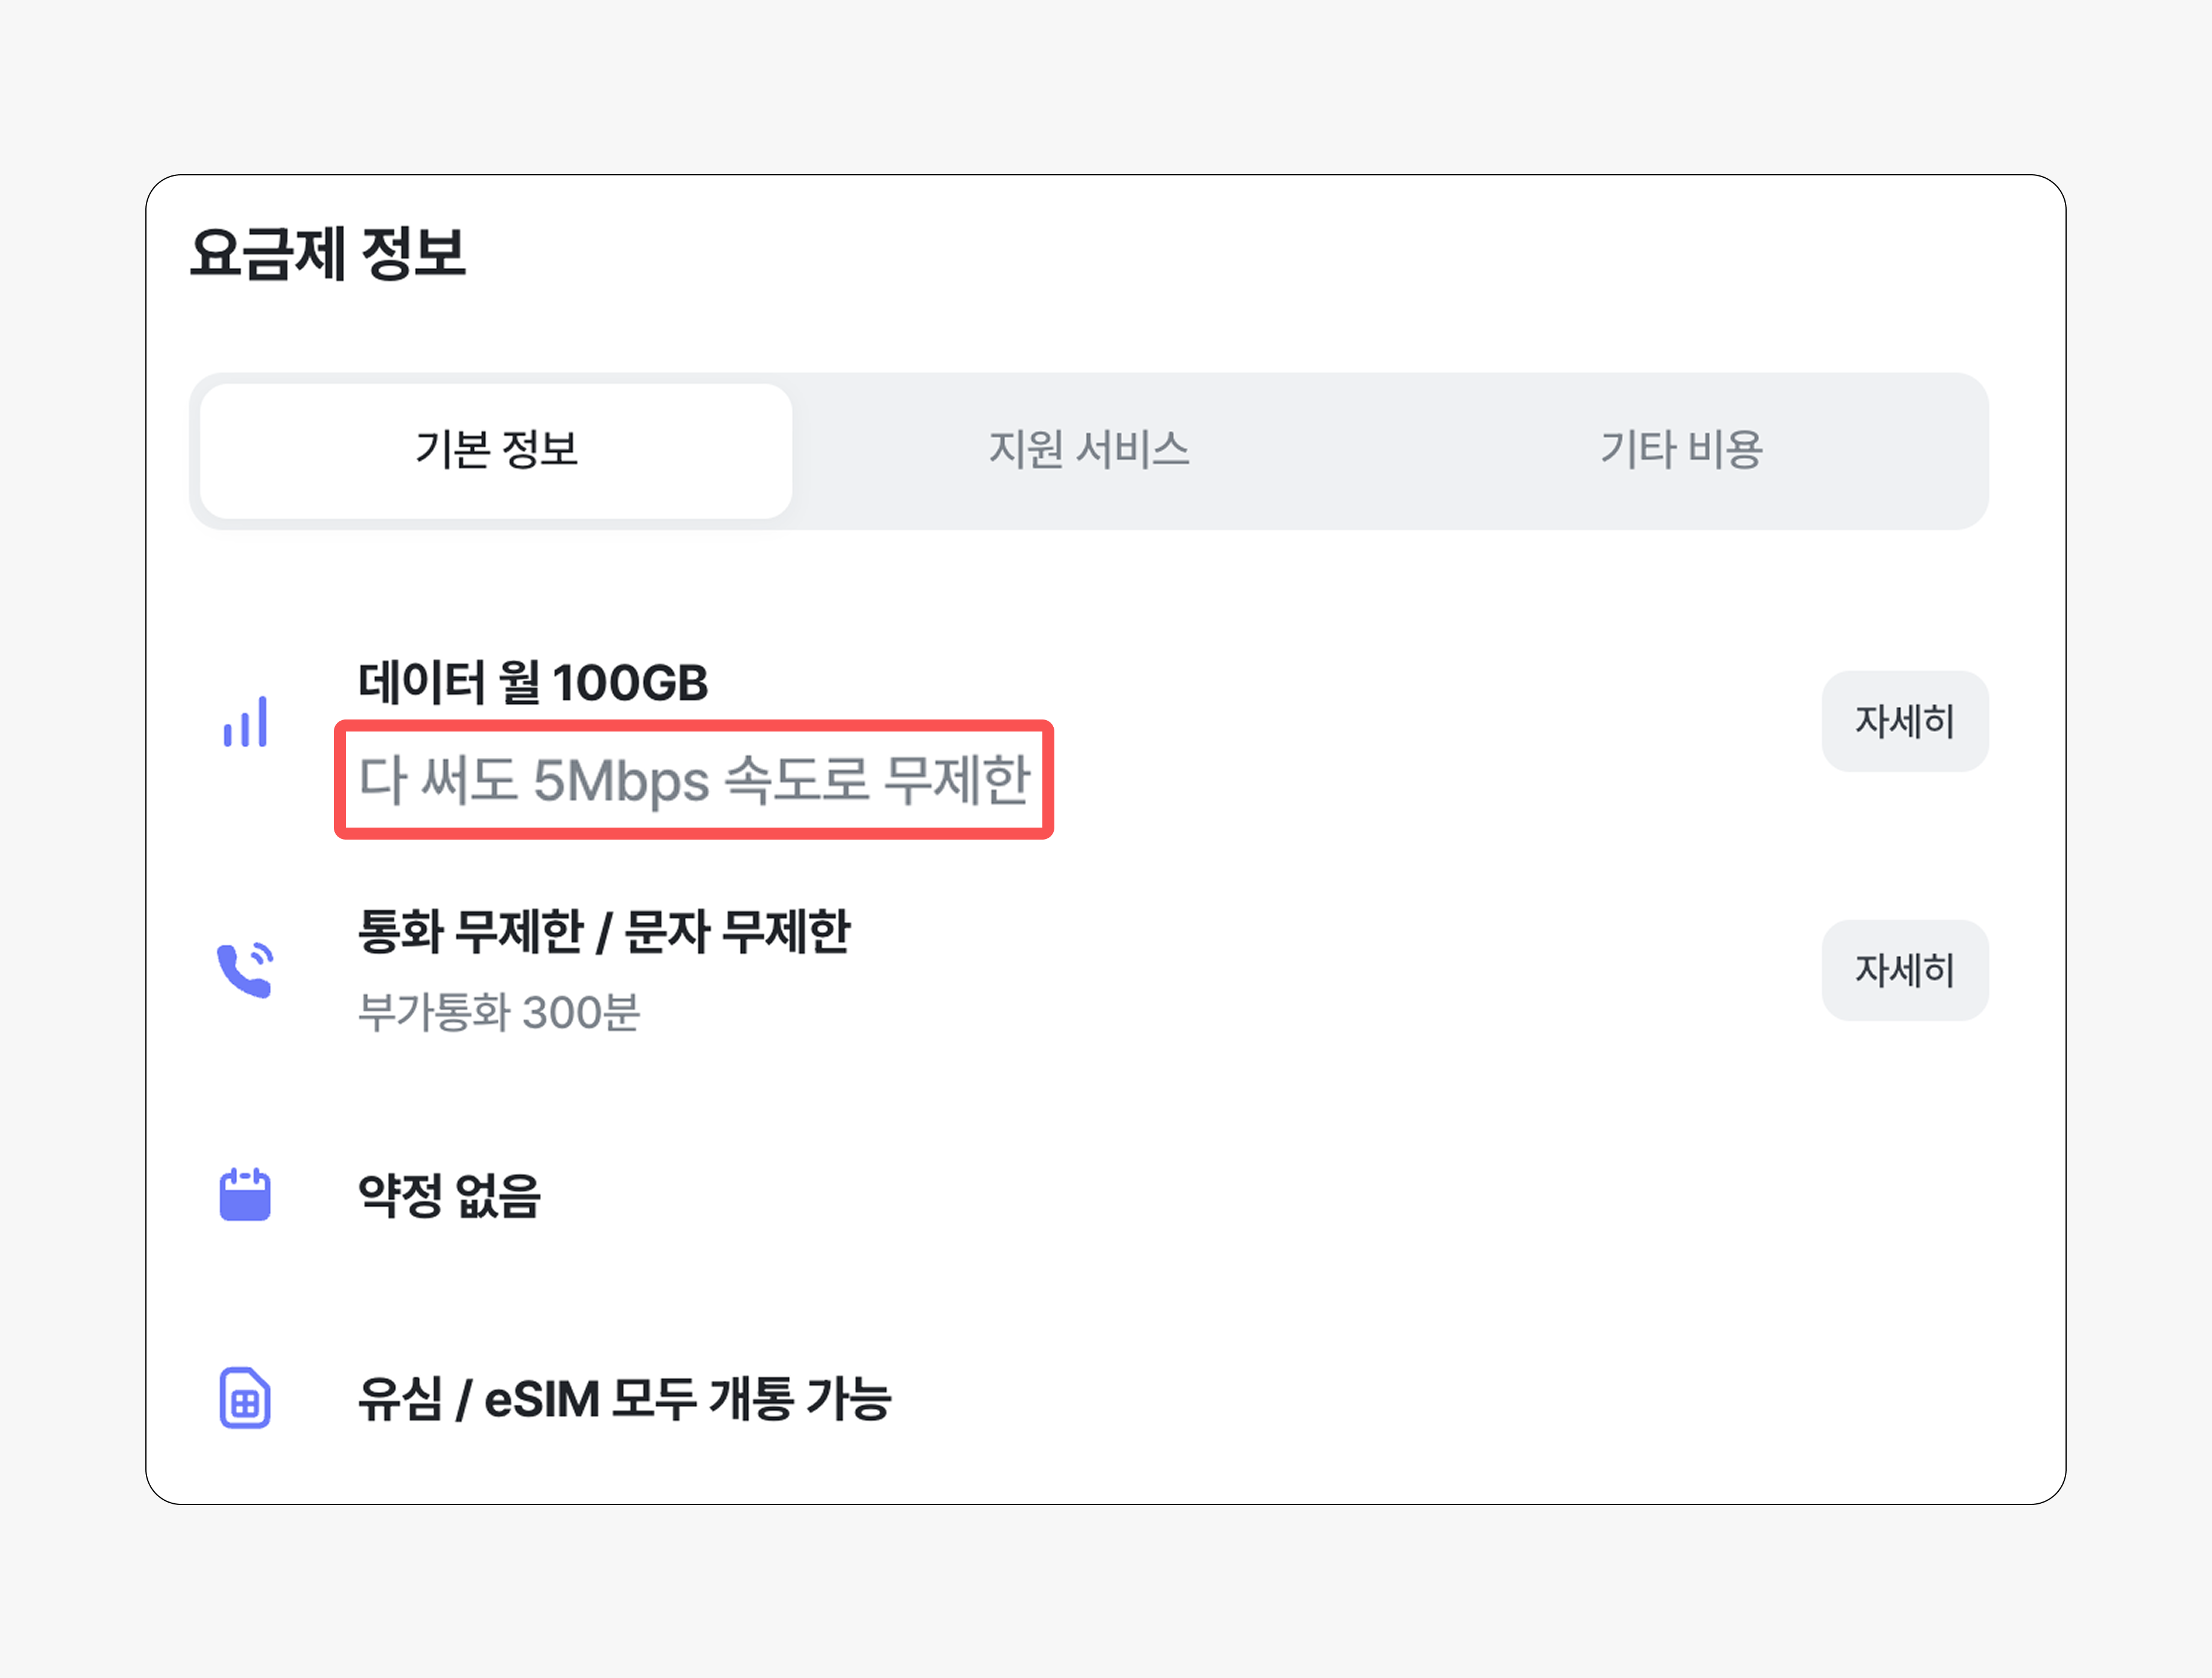2212x1678 pixels.
Task: Click the 부가통화 300분 subtitle
Action: click(x=499, y=1012)
